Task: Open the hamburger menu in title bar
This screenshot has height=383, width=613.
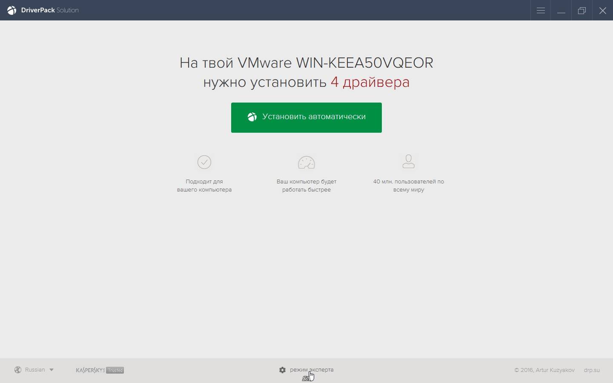Action: 541,10
